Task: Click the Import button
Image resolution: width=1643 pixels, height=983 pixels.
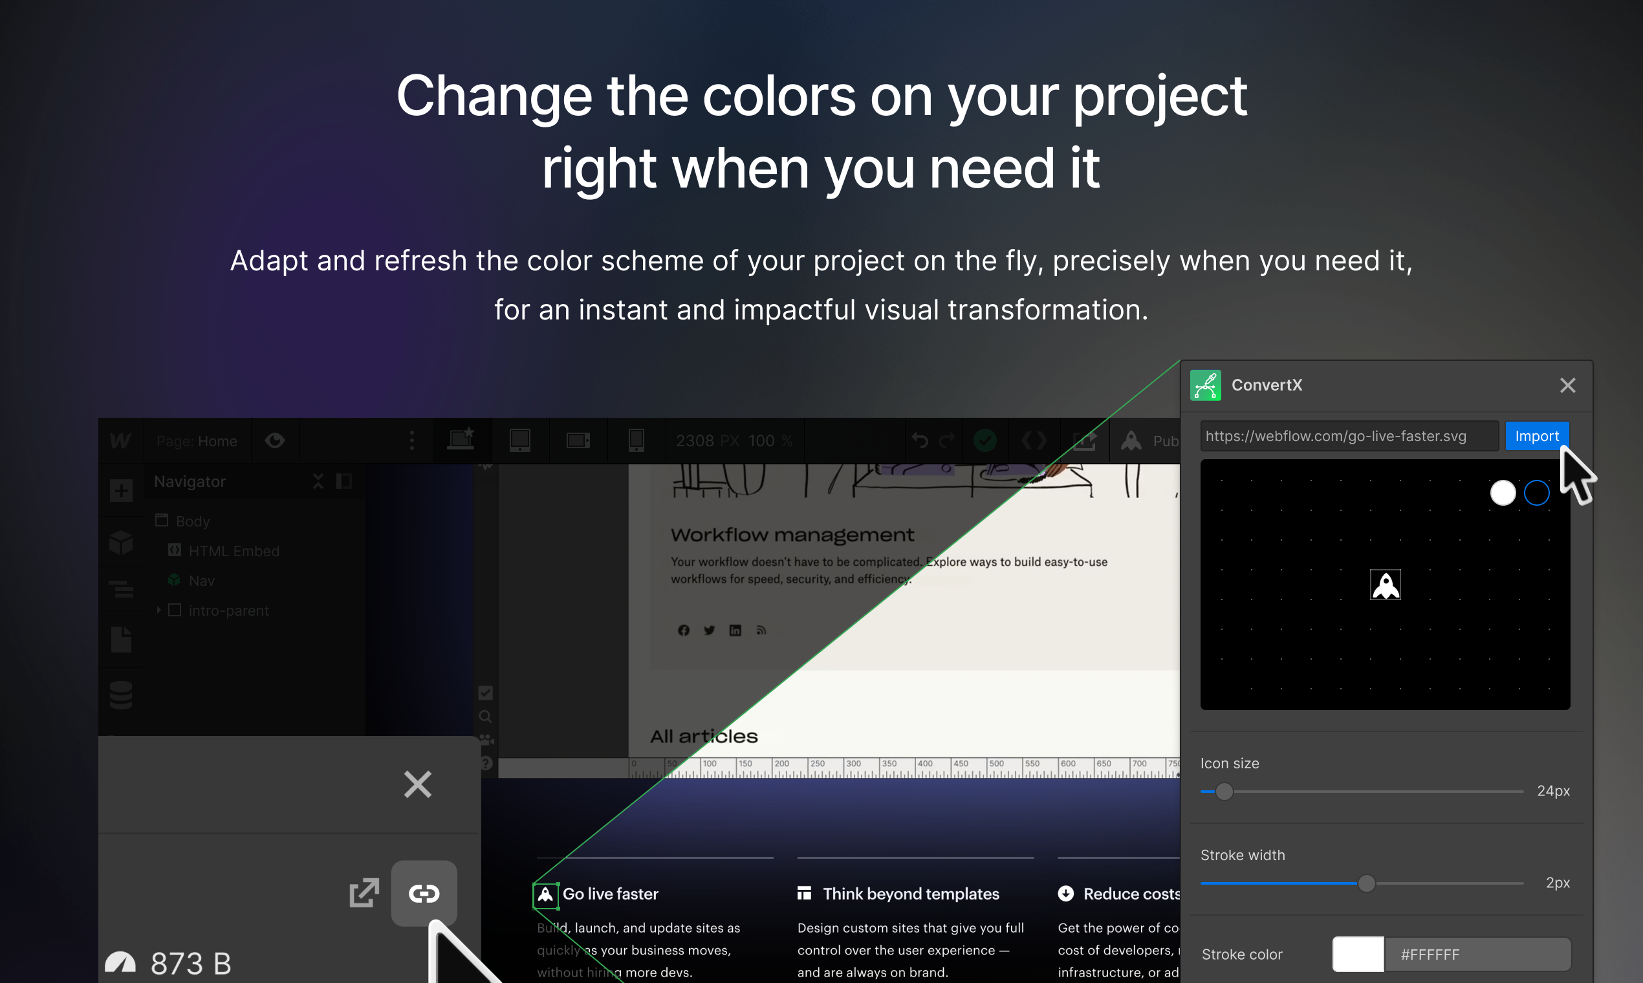Action: click(x=1537, y=437)
